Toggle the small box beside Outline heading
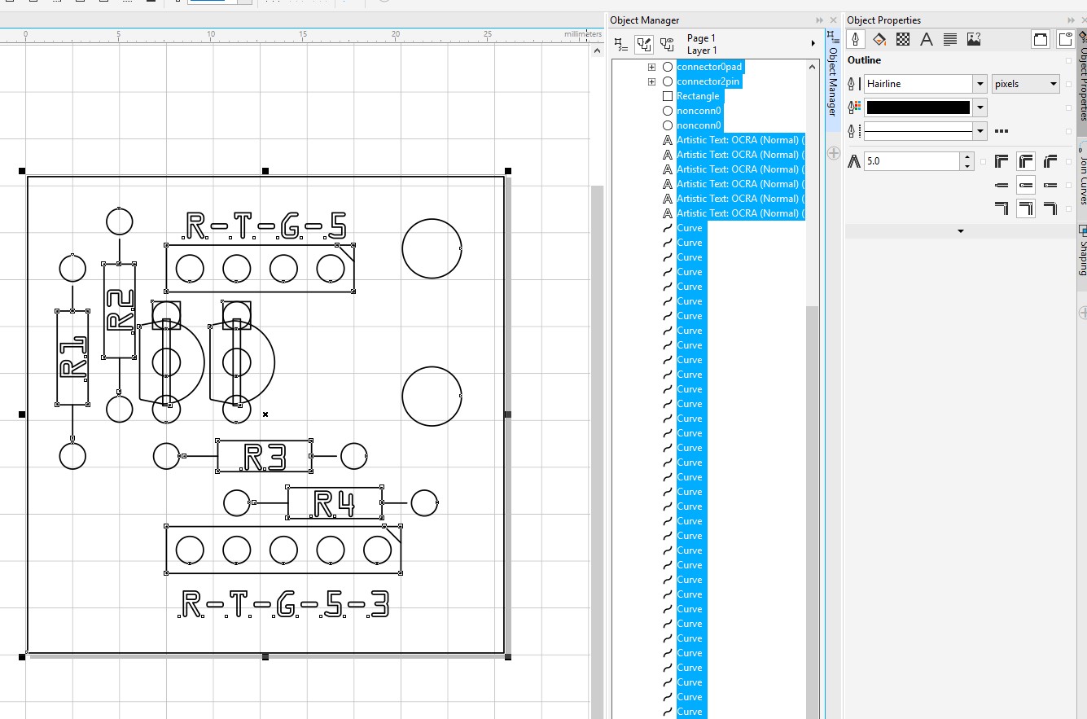 [1068, 60]
